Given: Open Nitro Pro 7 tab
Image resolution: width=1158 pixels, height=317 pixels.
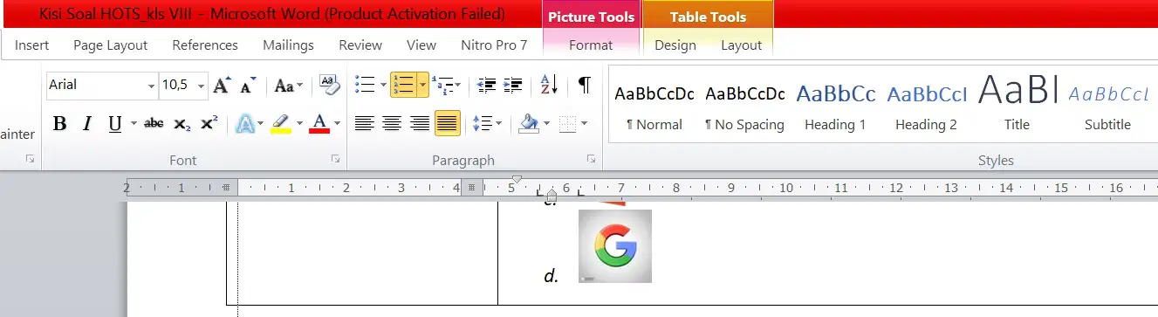Looking at the screenshot, I should (494, 45).
